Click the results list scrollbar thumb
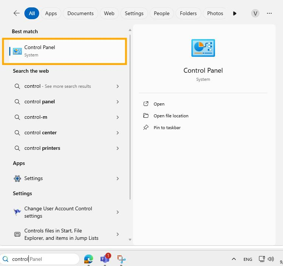The width and height of the screenshot is (283, 266). click(130, 117)
